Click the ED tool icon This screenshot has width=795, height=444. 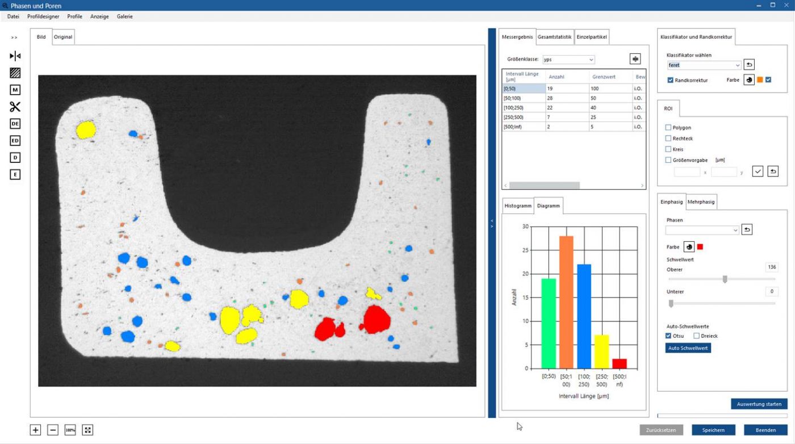click(15, 140)
